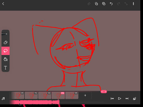This screenshot has width=143, height=107.
Task: Click the diagonal expand arrows icon
Action: (x=126, y=4)
